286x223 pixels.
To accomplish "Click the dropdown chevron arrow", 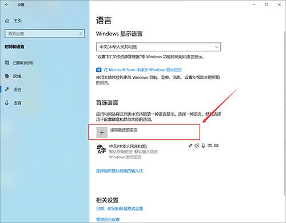I will tap(217, 47).
